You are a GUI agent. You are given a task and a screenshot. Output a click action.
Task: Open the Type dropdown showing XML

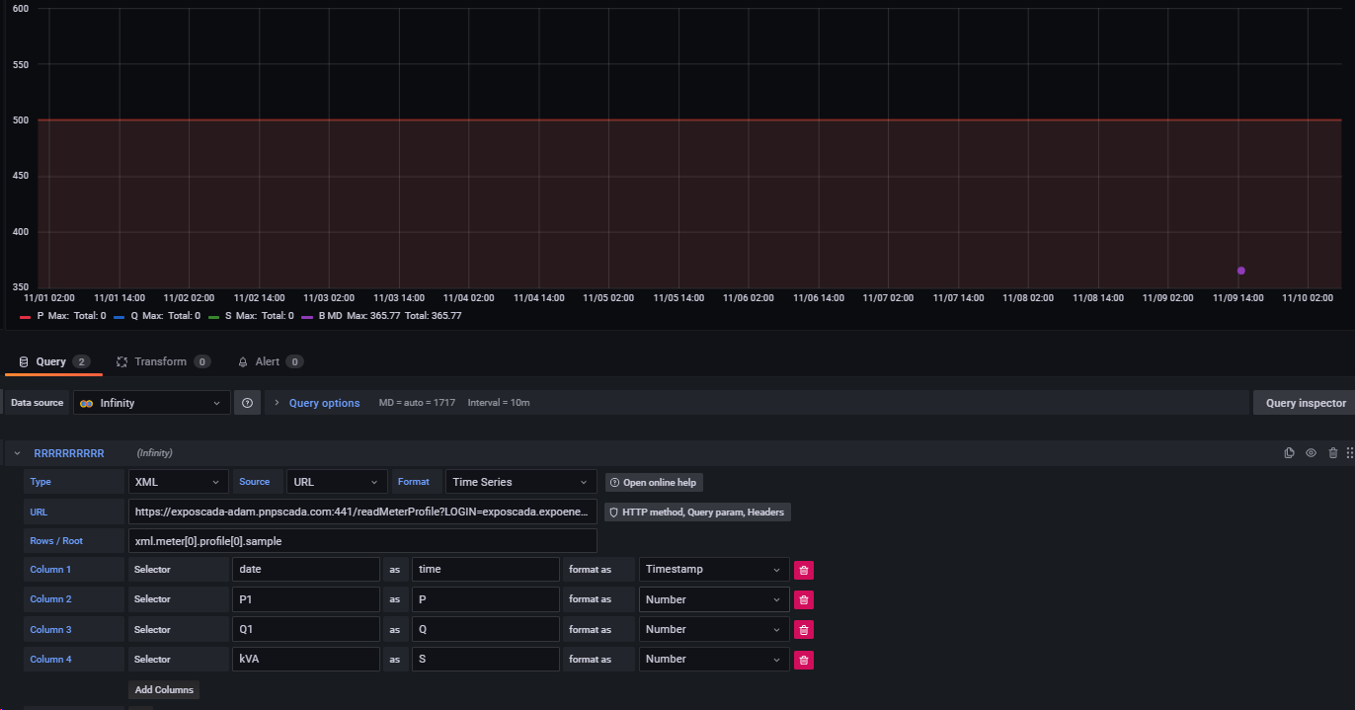tap(178, 482)
